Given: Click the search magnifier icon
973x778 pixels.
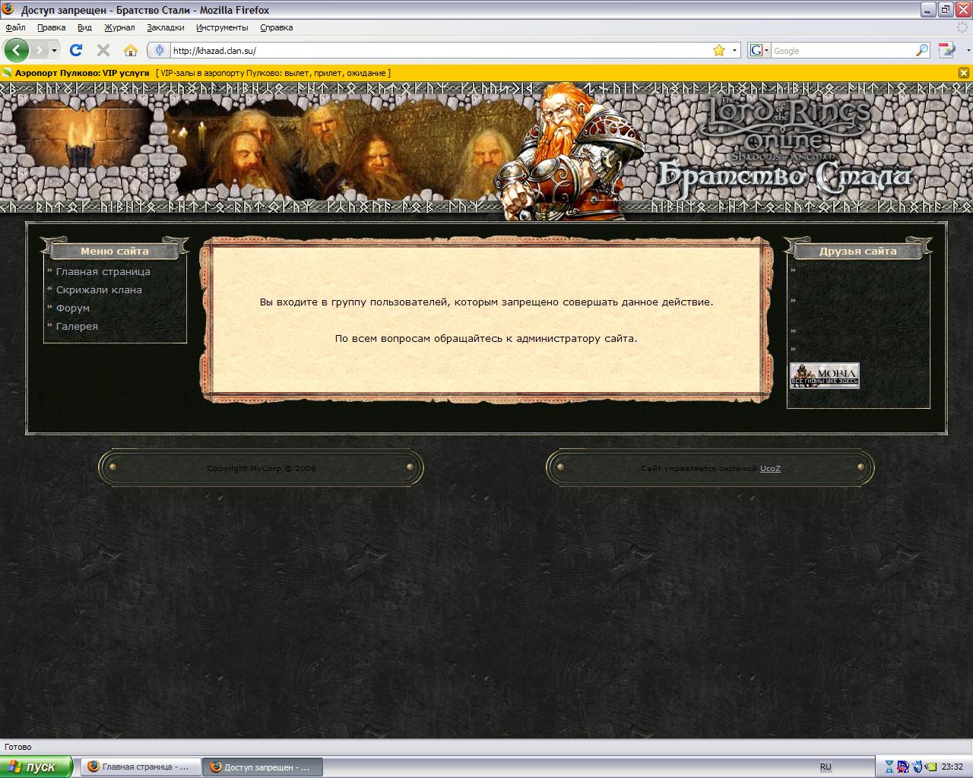Looking at the screenshot, I should click(x=922, y=50).
